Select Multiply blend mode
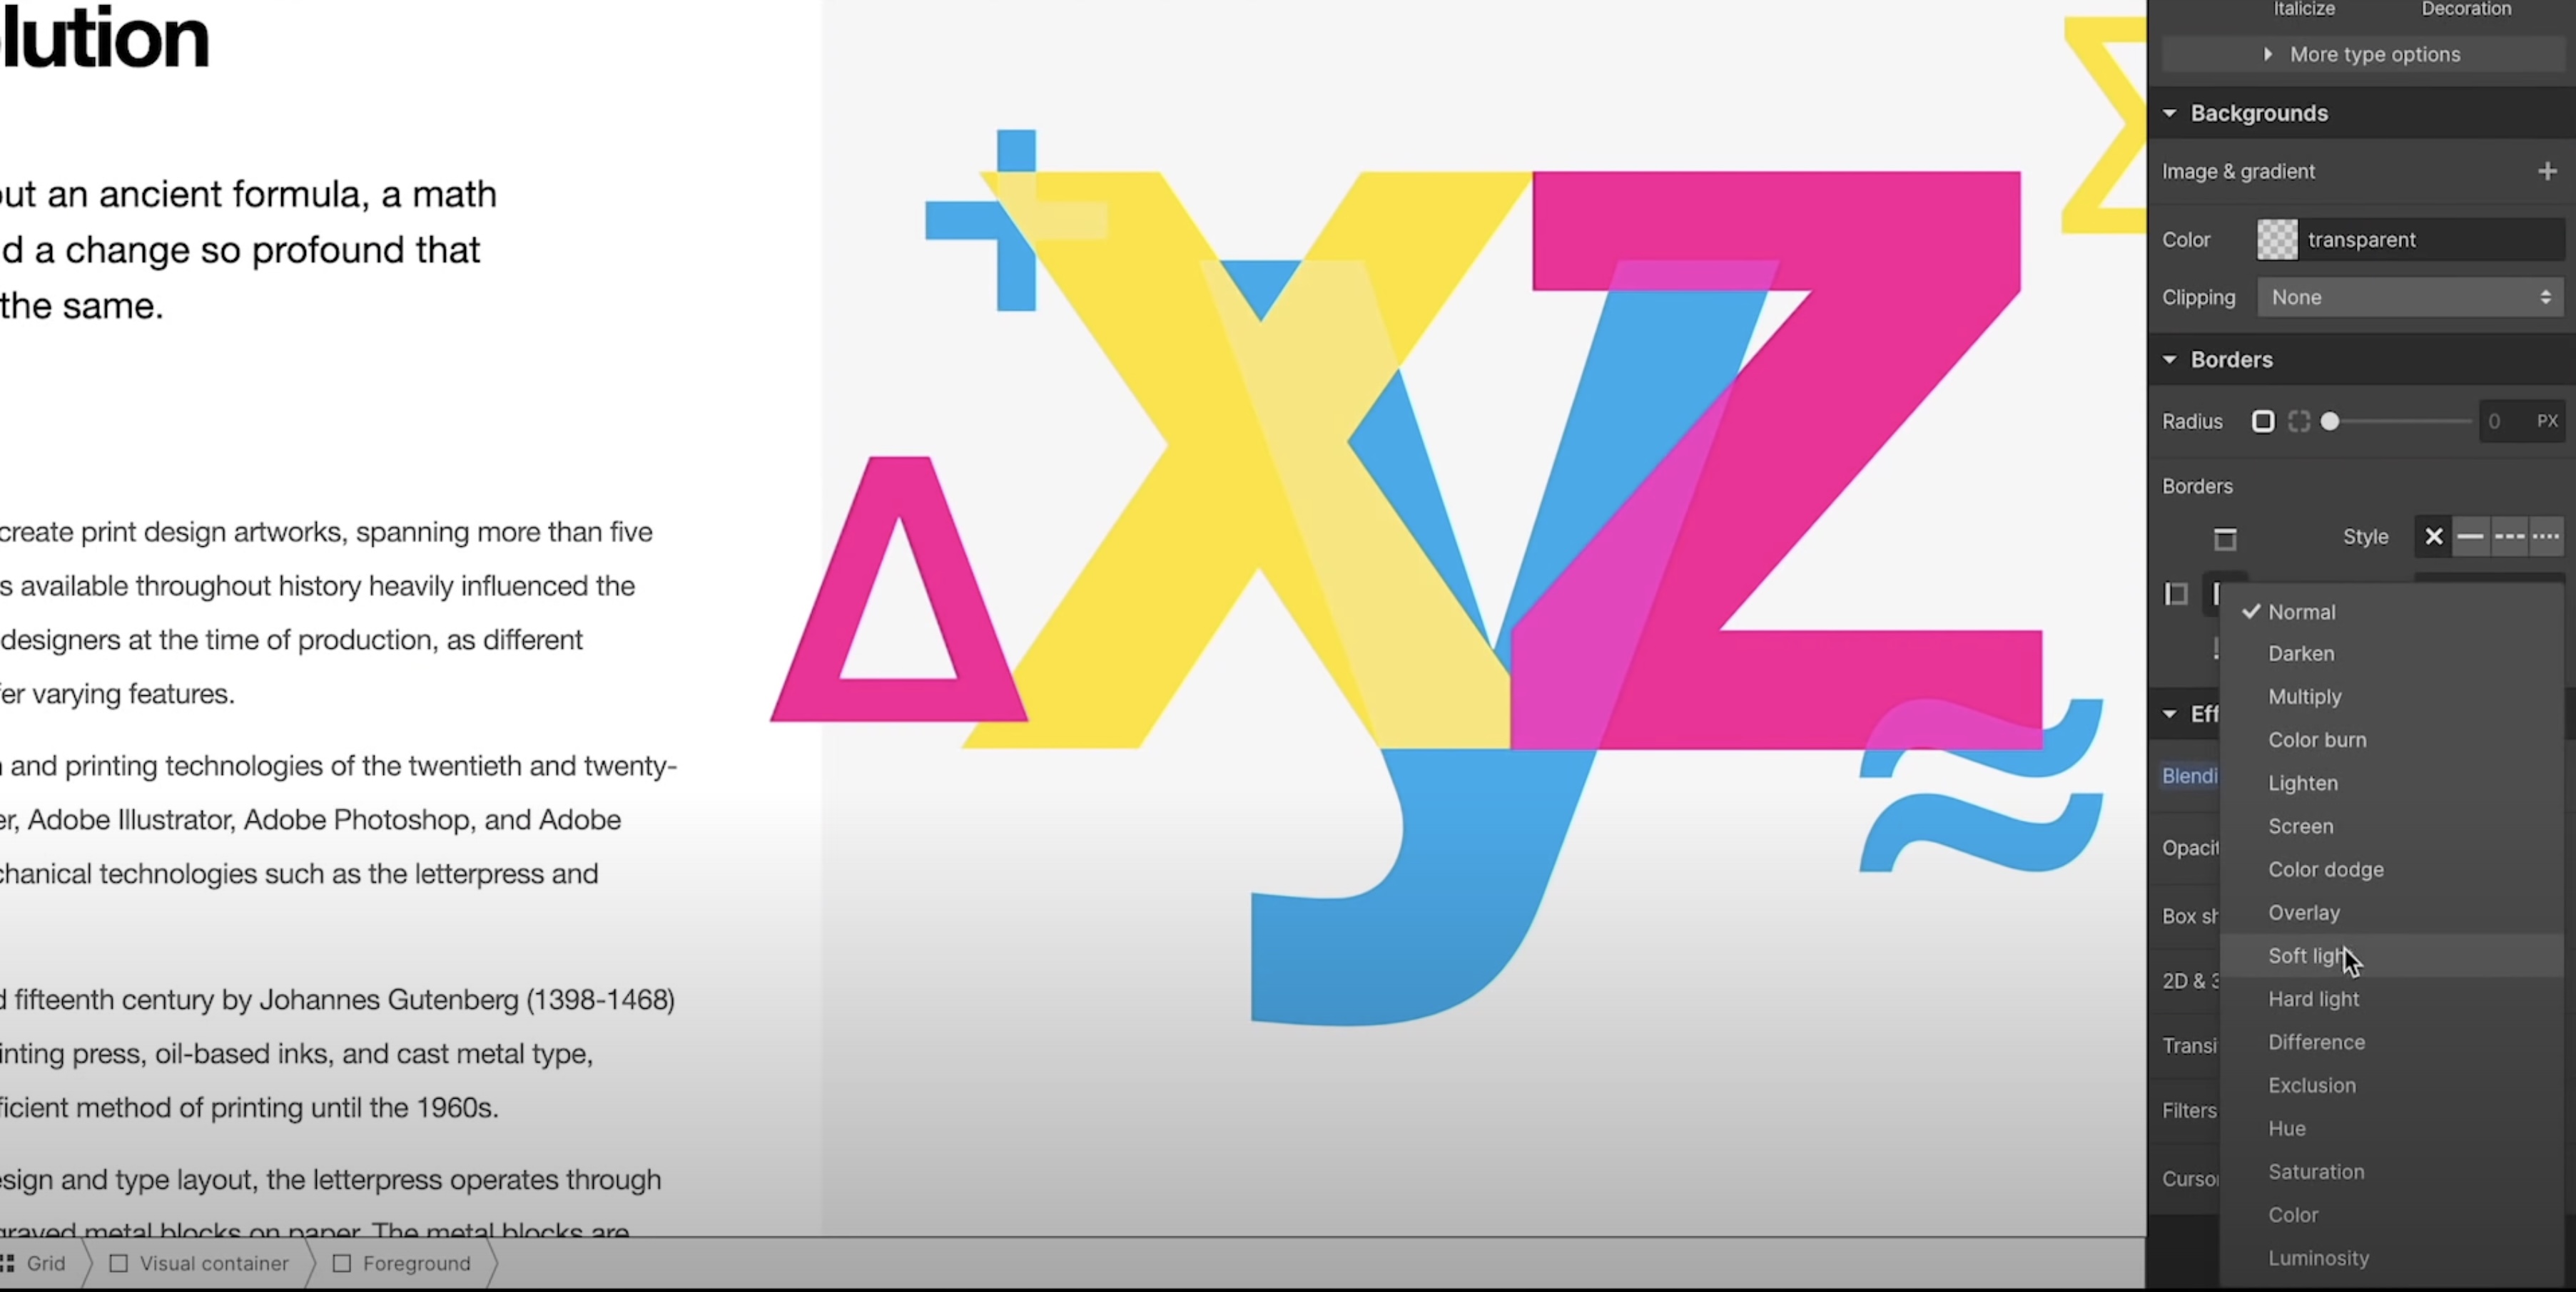 click(x=2304, y=697)
